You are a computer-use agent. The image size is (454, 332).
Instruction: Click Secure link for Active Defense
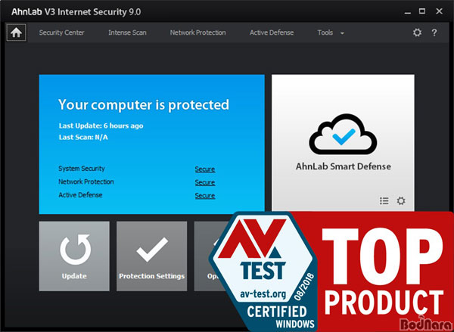pos(205,196)
